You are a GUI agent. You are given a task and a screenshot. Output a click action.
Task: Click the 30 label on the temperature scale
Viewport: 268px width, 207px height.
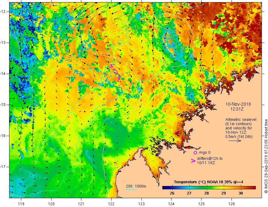click(241, 193)
